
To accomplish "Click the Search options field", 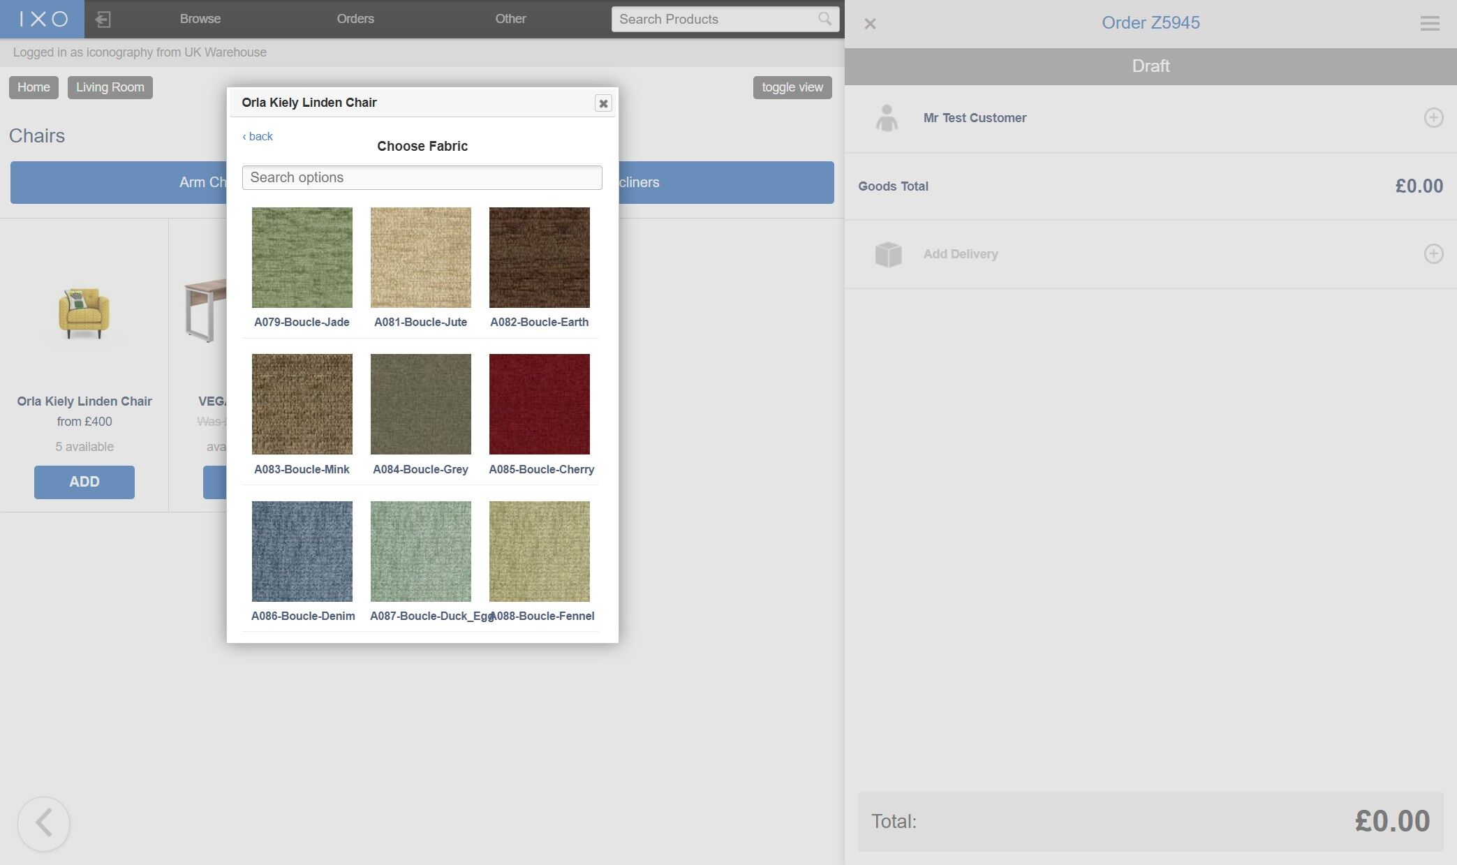I will point(422,177).
